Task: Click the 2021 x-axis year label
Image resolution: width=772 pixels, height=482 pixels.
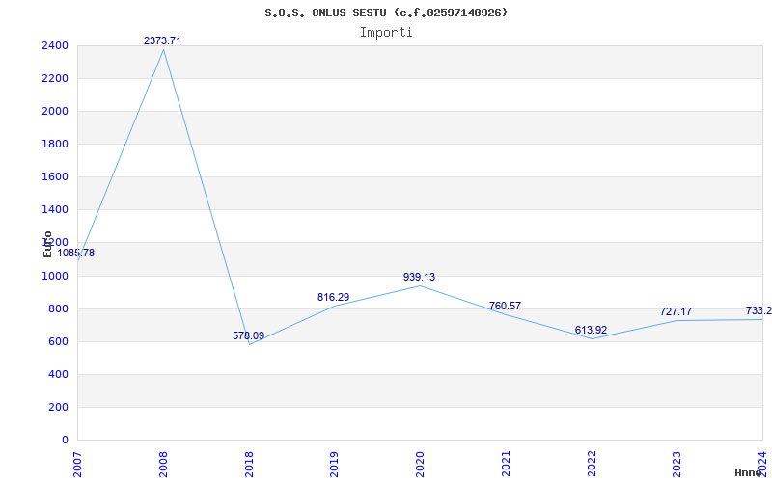Action: 506,464
